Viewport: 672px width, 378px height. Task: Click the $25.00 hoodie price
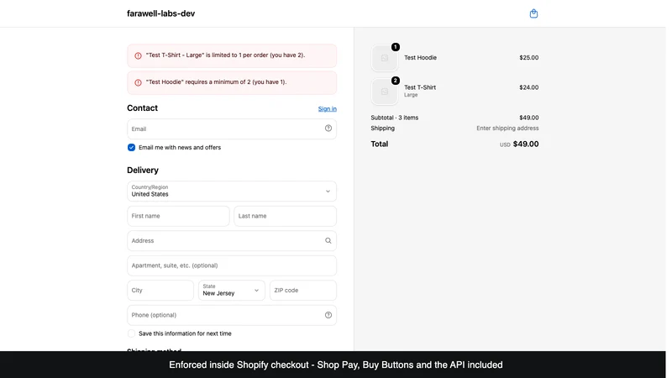[529, 57]
